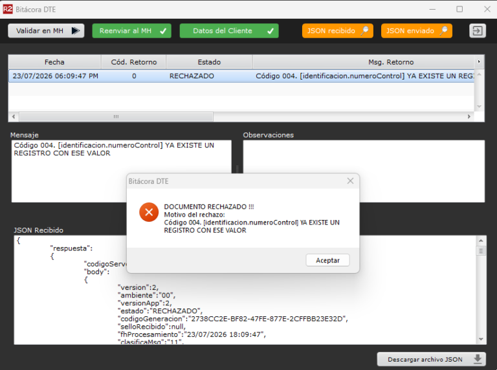Click the Cód. Retorno column header
This screenshot has width=497, height=370.
[x=134, y=62]
